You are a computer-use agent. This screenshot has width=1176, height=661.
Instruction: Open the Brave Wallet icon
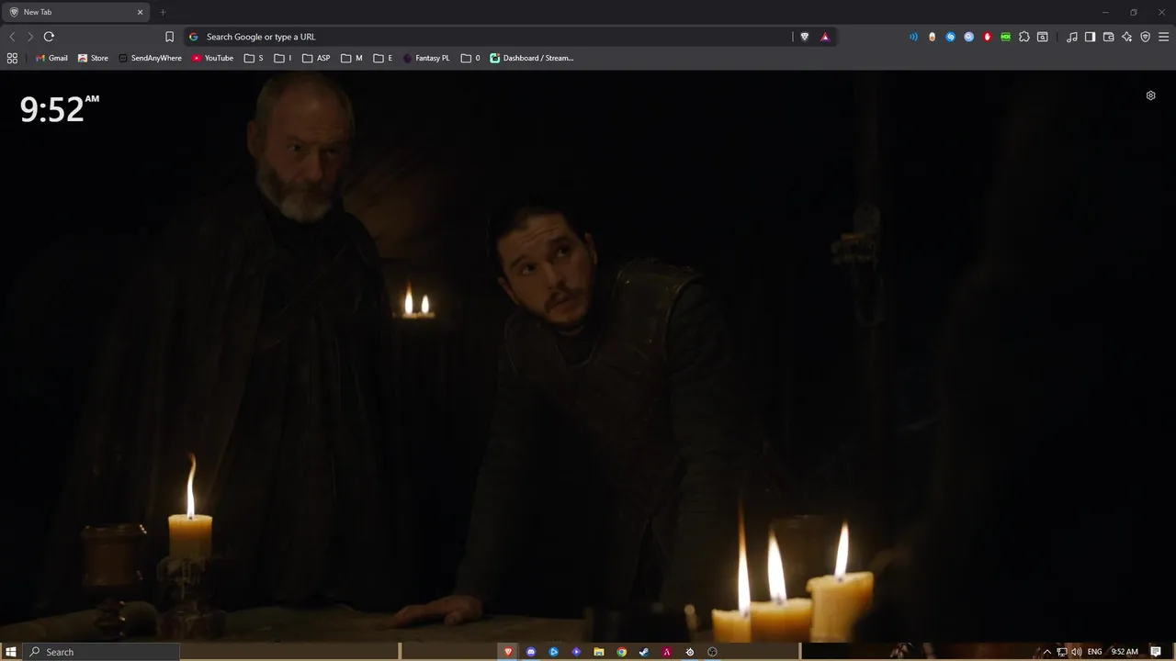click(1109, 37)
